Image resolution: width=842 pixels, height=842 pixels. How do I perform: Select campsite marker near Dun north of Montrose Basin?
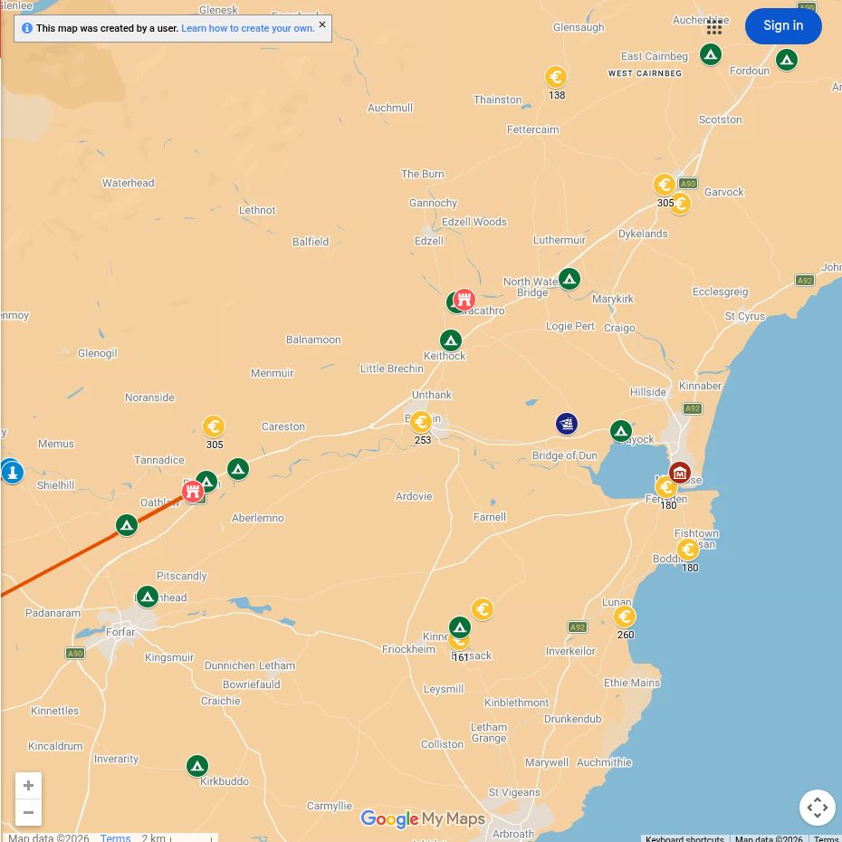click(x=621, y=431)
